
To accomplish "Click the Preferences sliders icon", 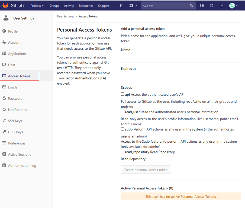I will click(x=4, y=143).
